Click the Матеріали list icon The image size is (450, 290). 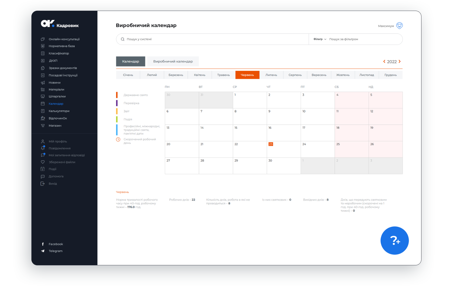coord(43,90)
